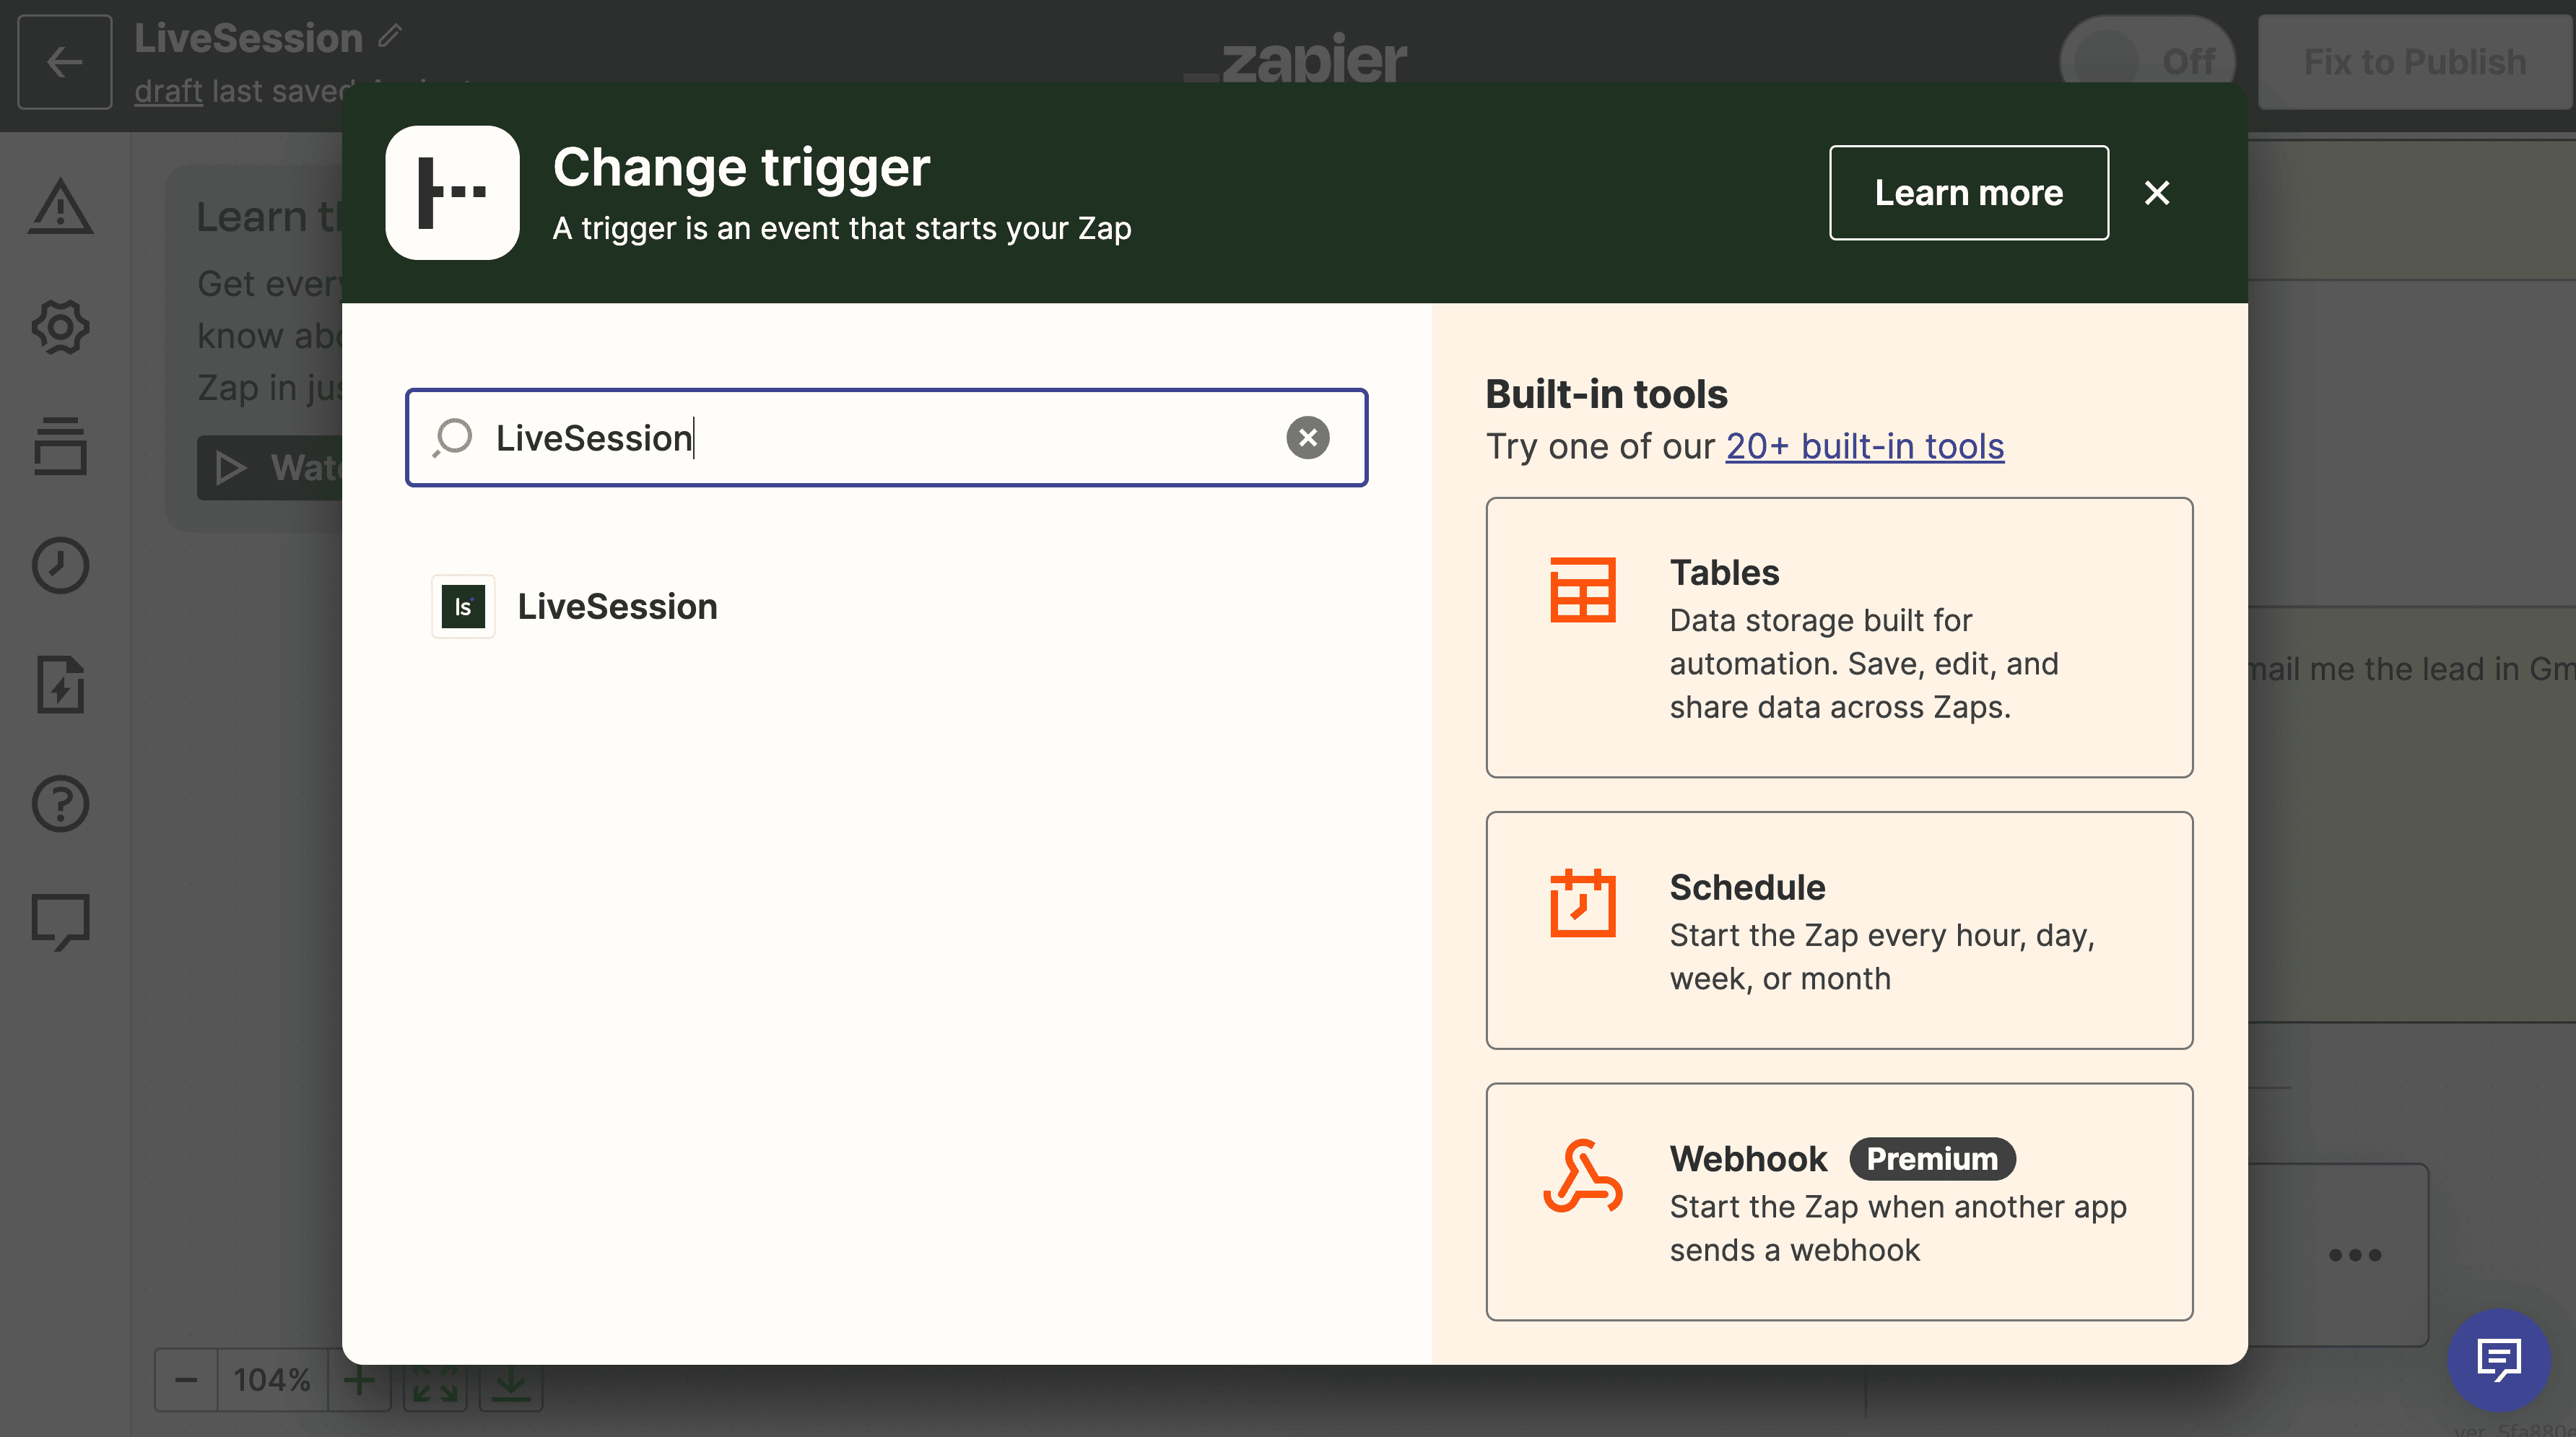
Task: Click Learn more button in trigger dialog
Action: coord(1969,191)
